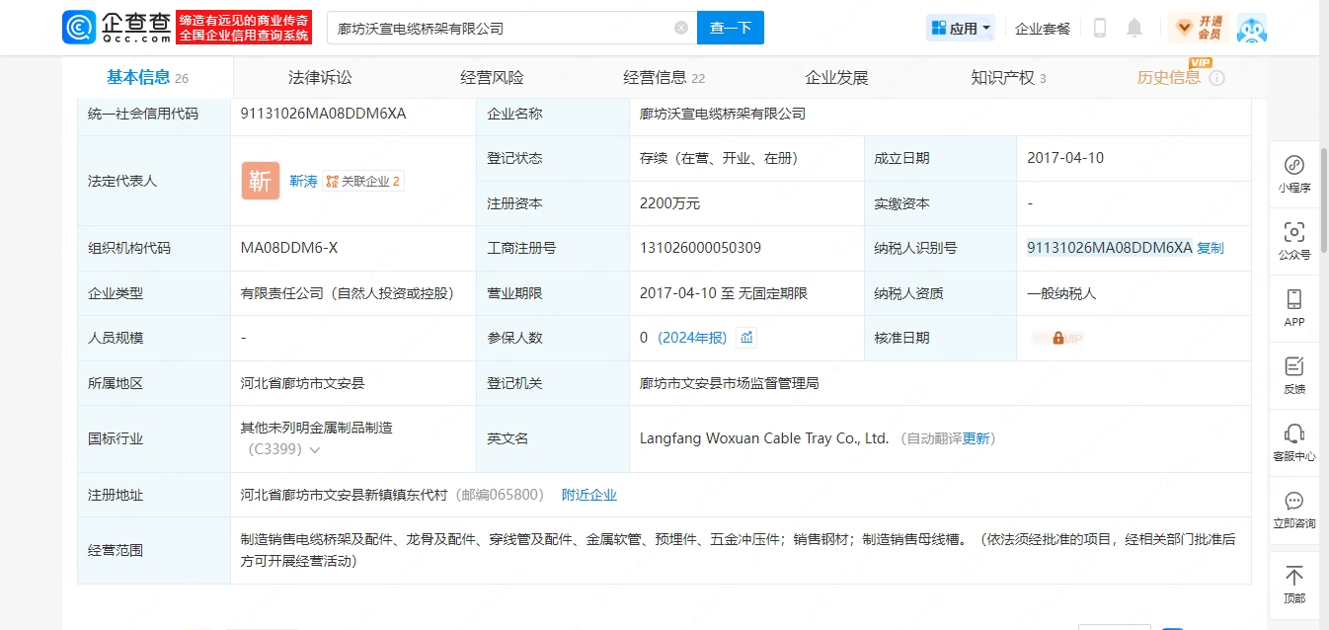Click the Qcc 企查查 logo
Image resolution: width=1329 pixels, height=630 pixels.
point(117,28)
